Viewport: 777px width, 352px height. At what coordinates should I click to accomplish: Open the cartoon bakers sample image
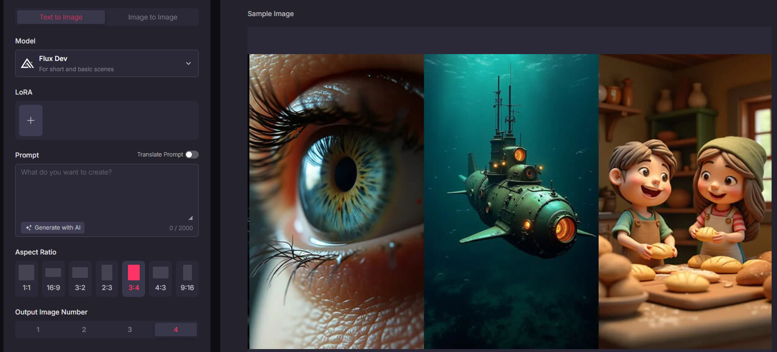tap(685, 201)
